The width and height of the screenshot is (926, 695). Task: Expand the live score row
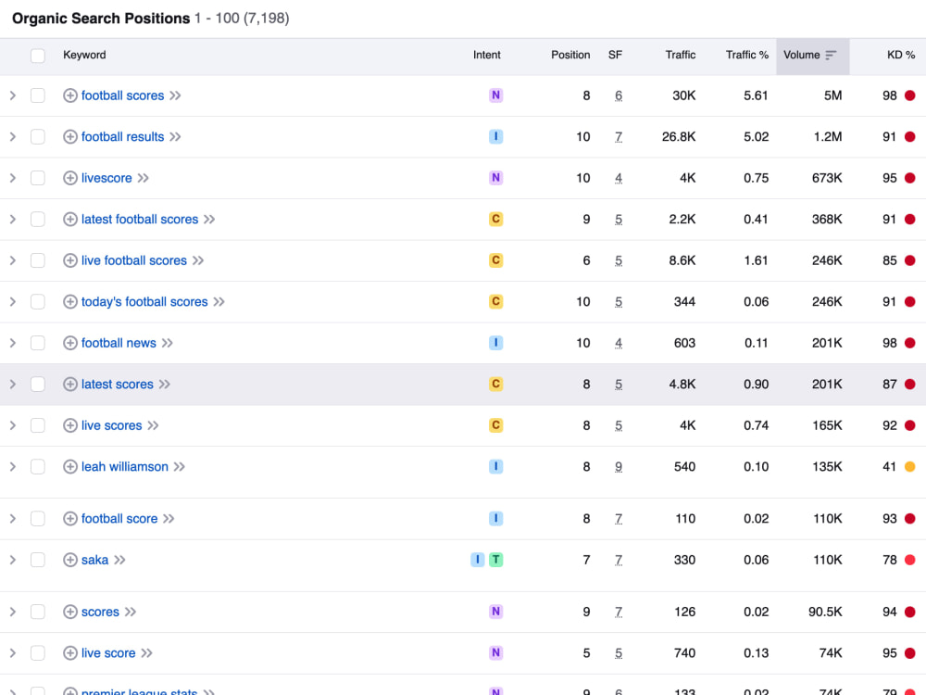click(x=12, y=653)
